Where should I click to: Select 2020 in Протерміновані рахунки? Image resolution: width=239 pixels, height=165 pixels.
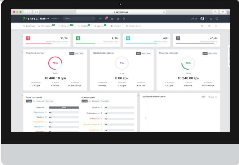[144, 54]
